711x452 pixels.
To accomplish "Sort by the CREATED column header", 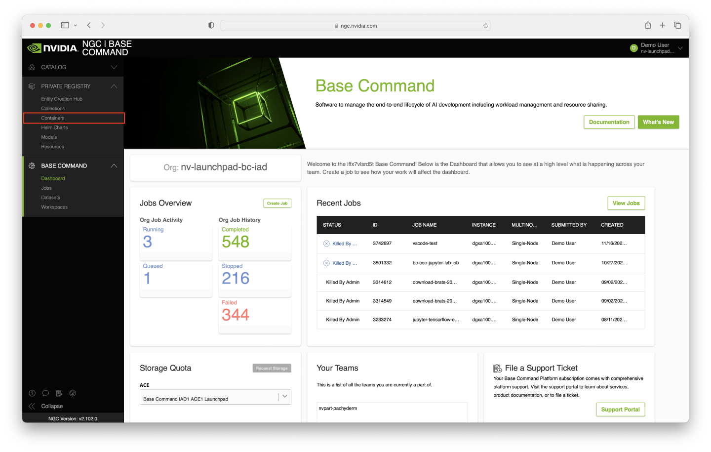I will pyautogui.click(x=612, y=225).
